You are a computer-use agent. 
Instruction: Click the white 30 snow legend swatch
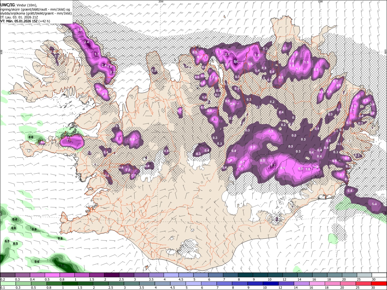point(379,275)
